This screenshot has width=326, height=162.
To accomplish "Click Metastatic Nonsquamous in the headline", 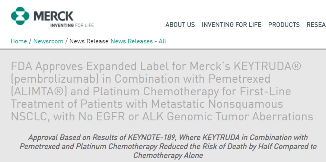I will point(217,104).
